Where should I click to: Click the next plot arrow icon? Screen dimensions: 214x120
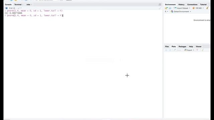click(170, 50)
